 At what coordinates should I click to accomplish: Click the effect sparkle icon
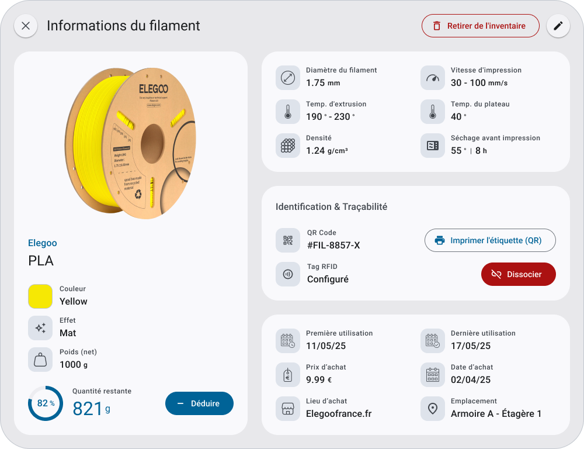click(40, 327)
